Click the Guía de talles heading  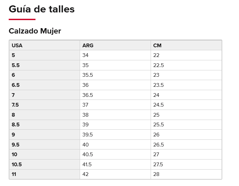click(42, 9)
